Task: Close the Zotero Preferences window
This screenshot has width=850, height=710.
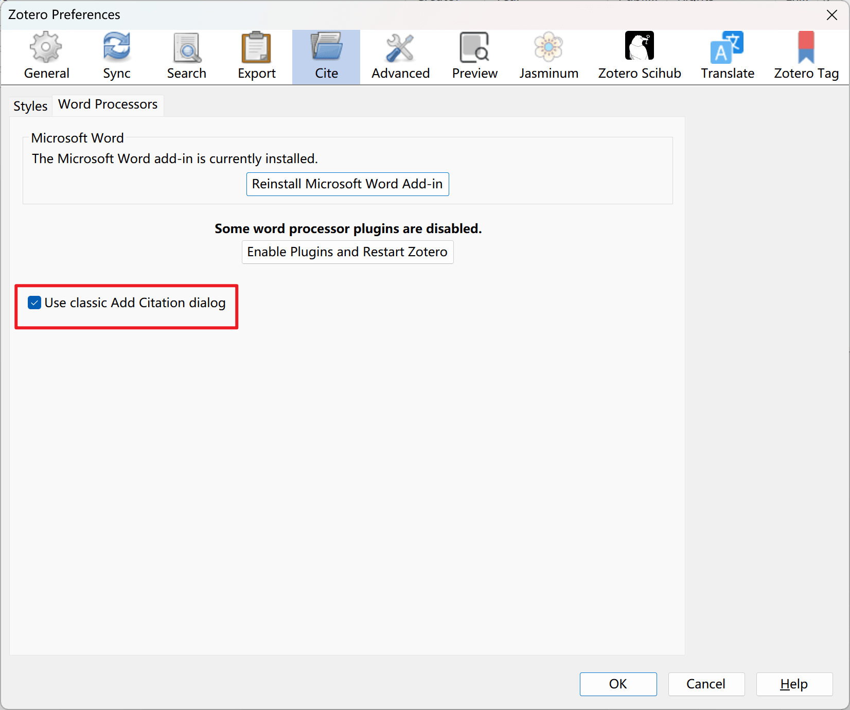Action: 831,15
